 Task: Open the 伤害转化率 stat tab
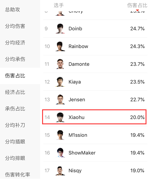click(18, 174)
